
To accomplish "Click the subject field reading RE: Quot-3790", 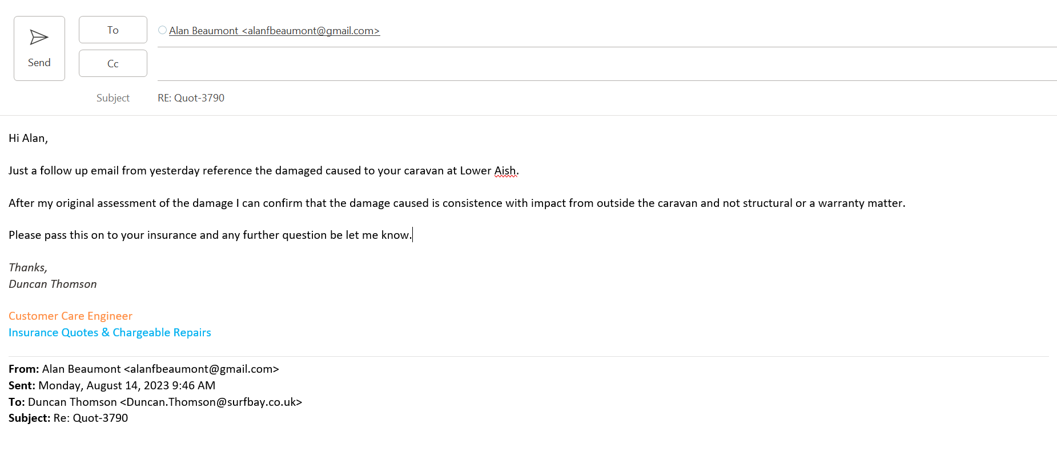I will click(191, 98).
